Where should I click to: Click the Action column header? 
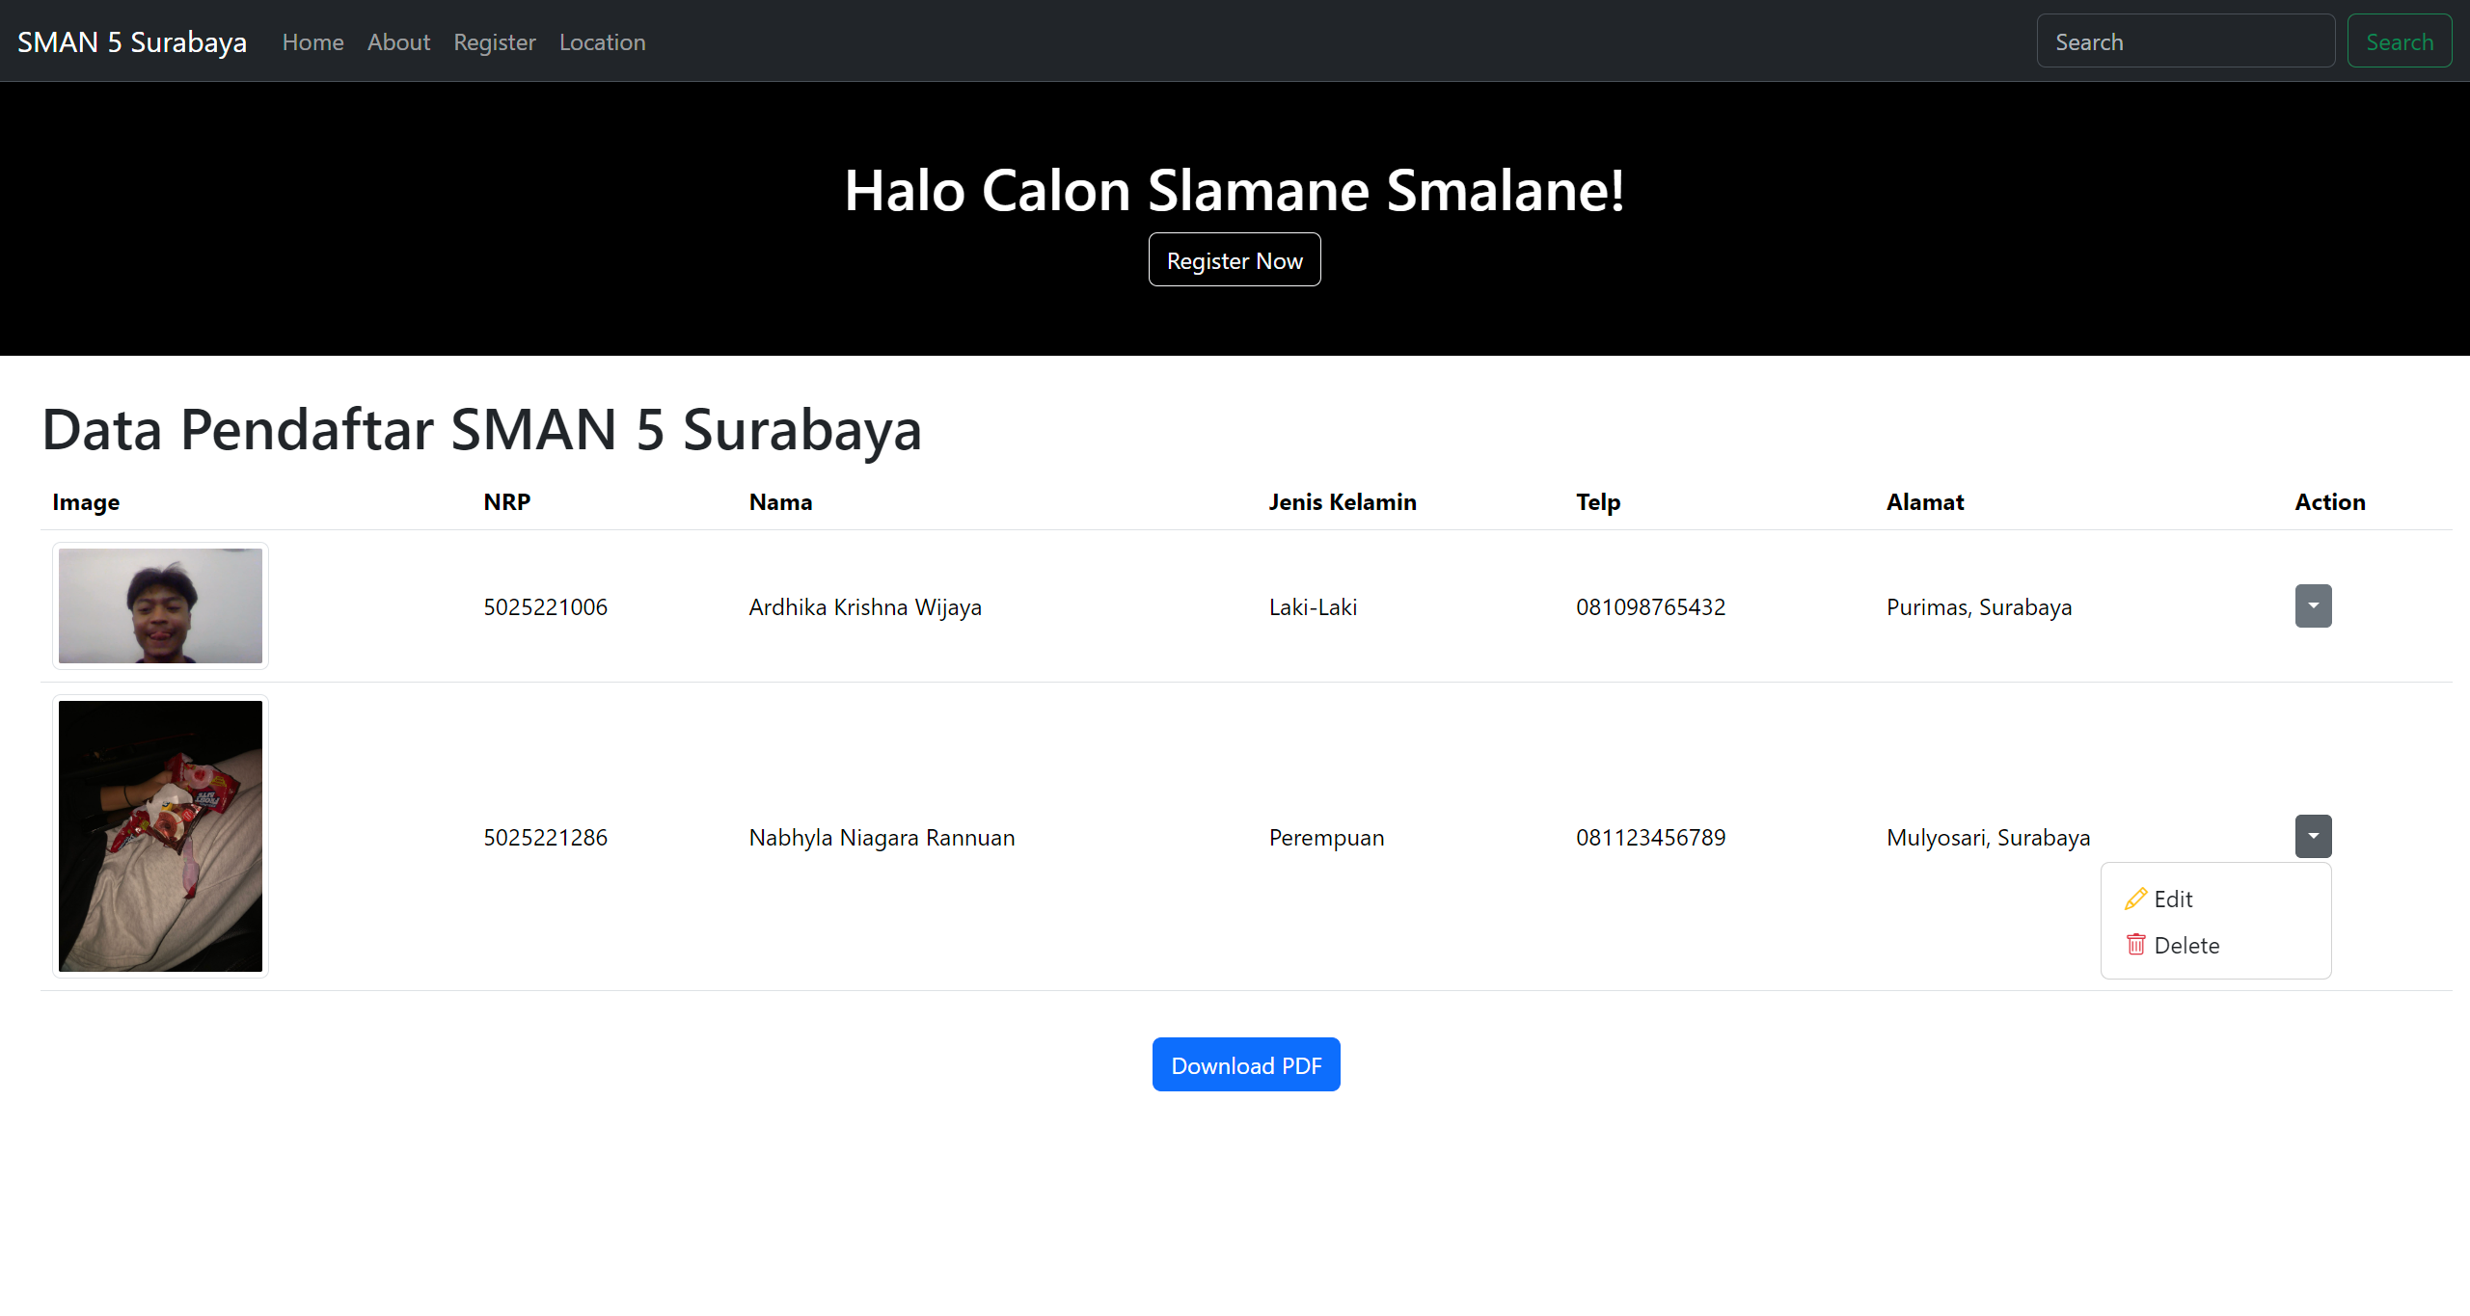click(x=2329, y=501)
